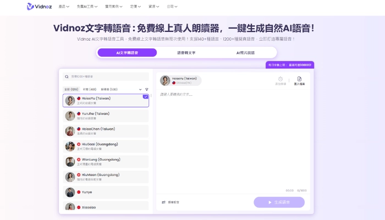Click the text input area for speech
The height and width of the screenshot is (220, 385).
(234, 137)
